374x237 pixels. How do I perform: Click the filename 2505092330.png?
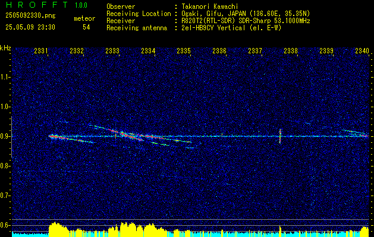30,15
